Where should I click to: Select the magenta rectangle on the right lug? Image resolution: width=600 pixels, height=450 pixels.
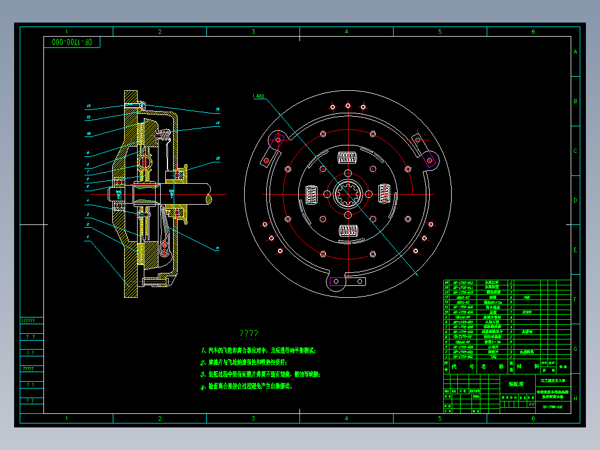pos(430,160)
